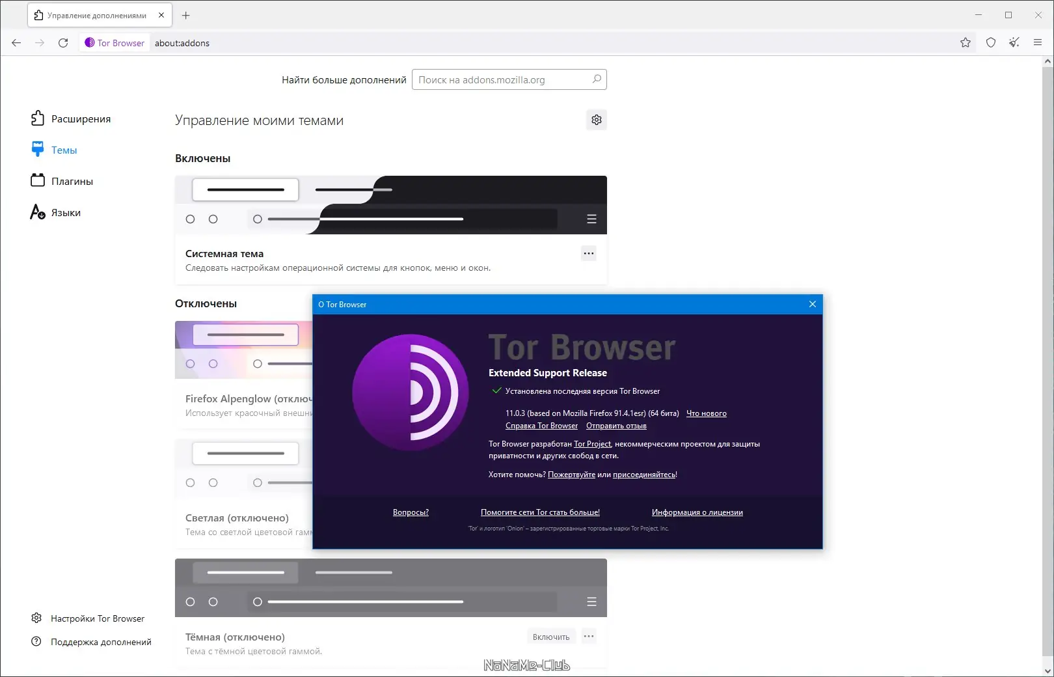Click the New Identity broom icon

(1014, 43)
